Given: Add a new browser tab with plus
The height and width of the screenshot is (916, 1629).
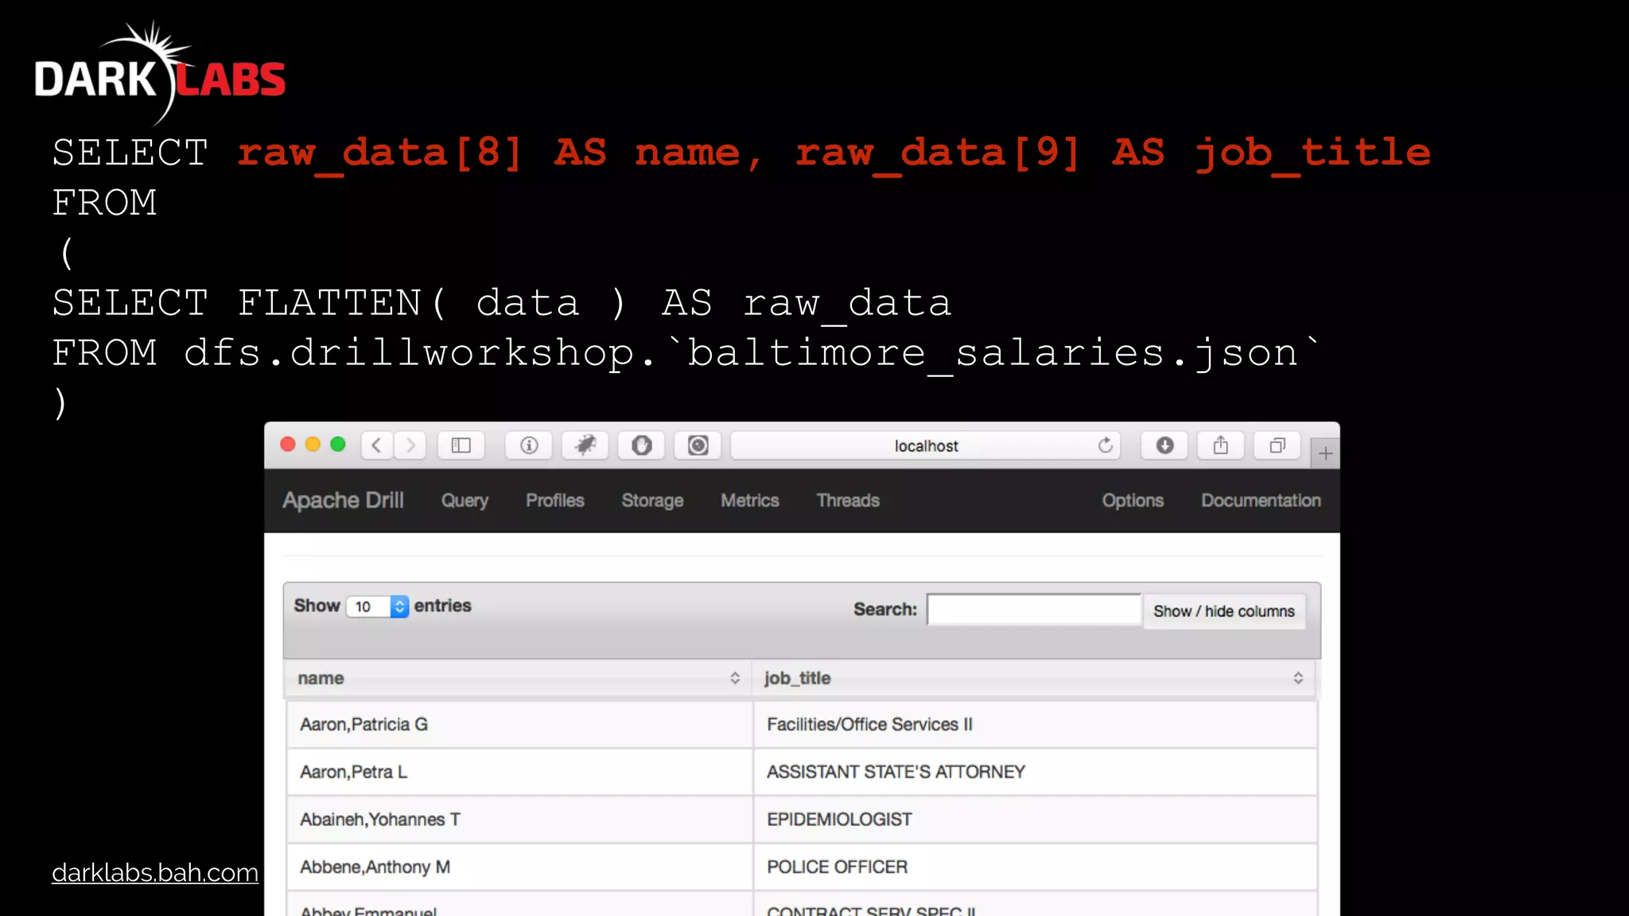Looking at the screenshot, I should [x=1325, y=454].
